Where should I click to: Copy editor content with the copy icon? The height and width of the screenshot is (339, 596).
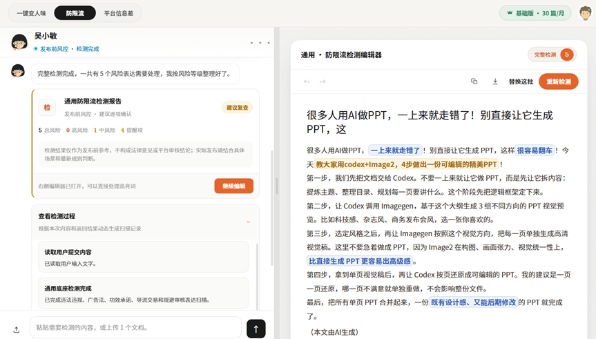pos(474,81)
